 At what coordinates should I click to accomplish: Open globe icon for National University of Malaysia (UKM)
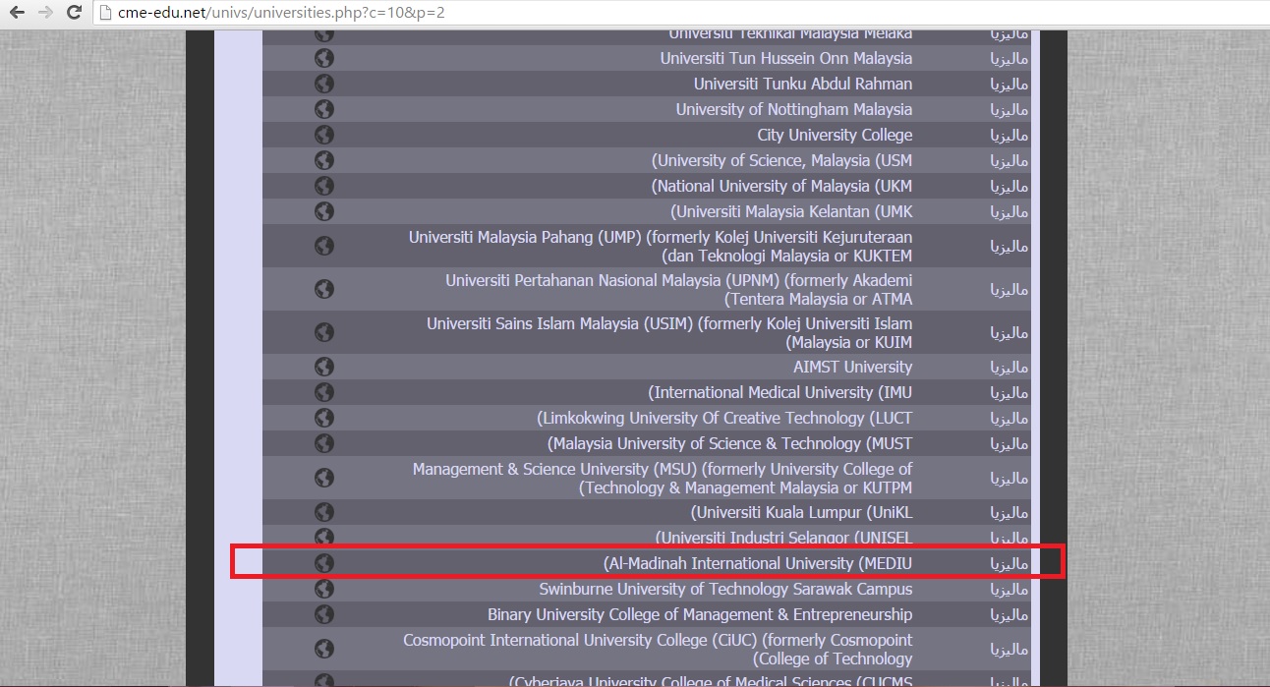[x=324, y=186]
